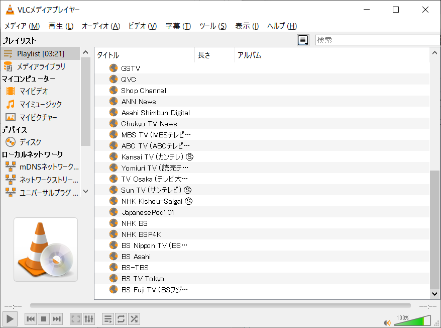Sort playlist by タイトル column header
The height and width of the screenshot is (328, 441).
pos(144,55)
